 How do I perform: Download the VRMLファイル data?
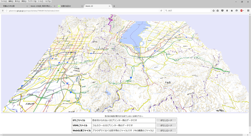pyautogui.click(x=166, y=125)
